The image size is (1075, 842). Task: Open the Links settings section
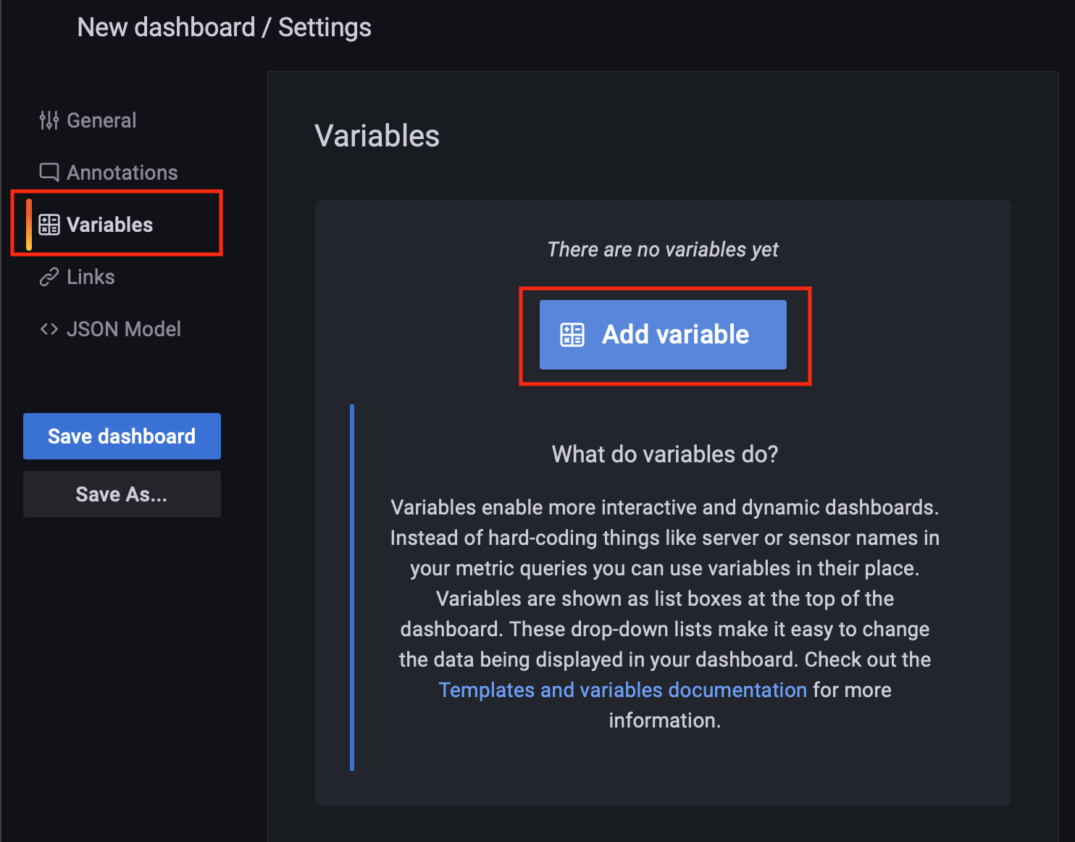77,277
